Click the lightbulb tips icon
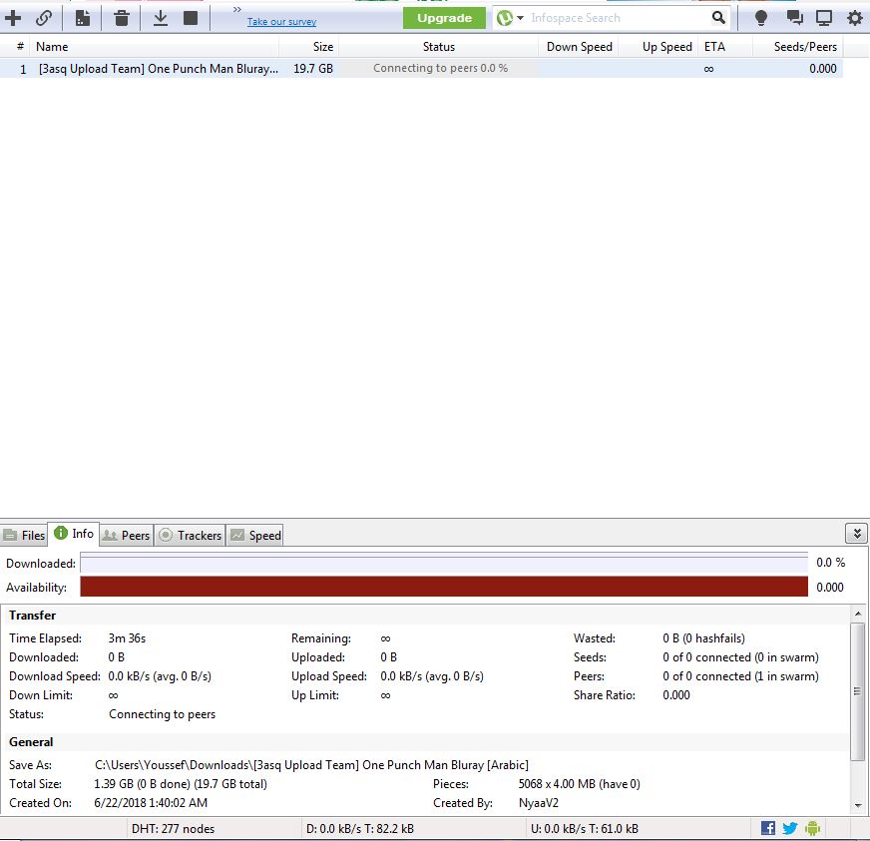The height and width of the screenshot is (841, 870). point(760,18)
